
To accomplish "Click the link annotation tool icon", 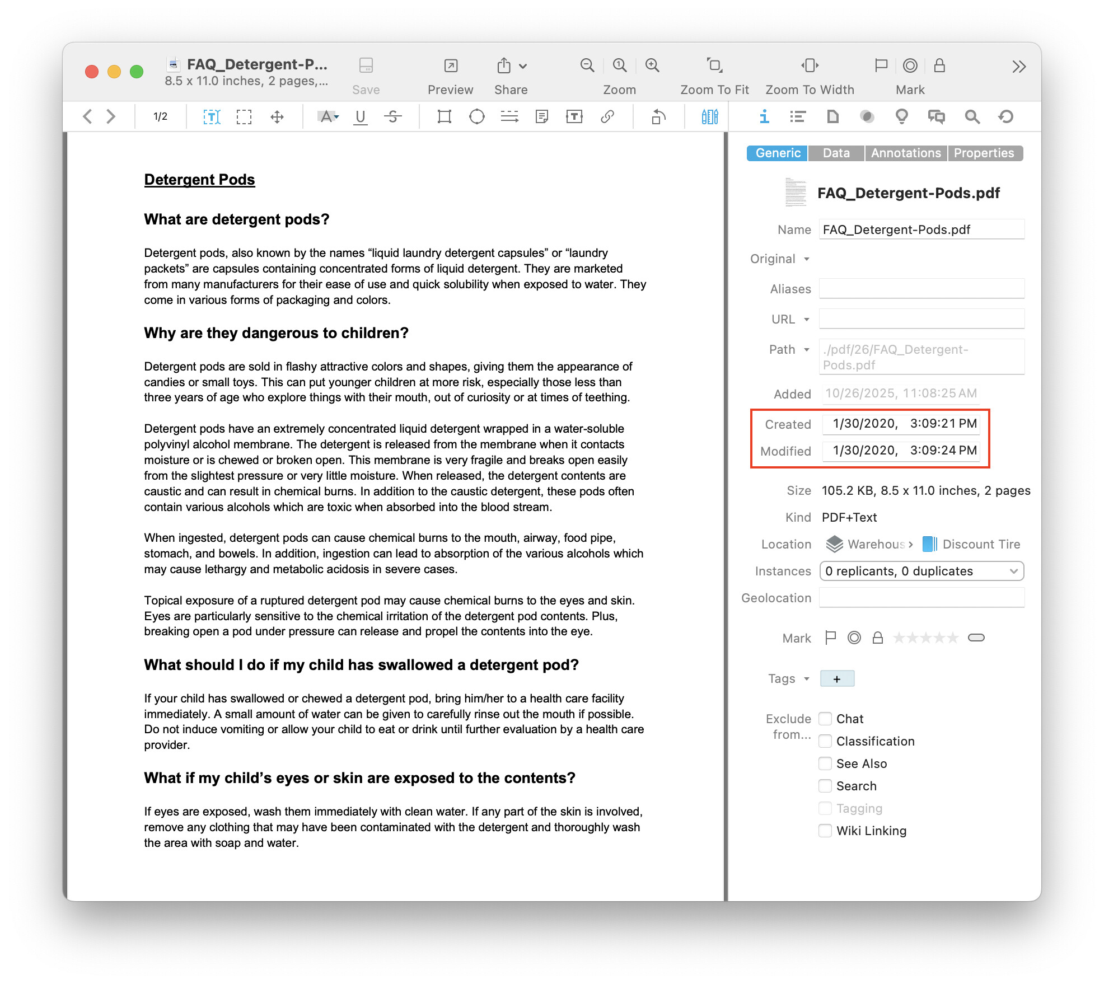I will click(607, 116).
